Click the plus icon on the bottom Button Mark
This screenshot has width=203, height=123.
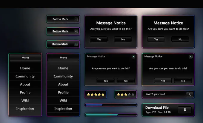tap(76, 44)
